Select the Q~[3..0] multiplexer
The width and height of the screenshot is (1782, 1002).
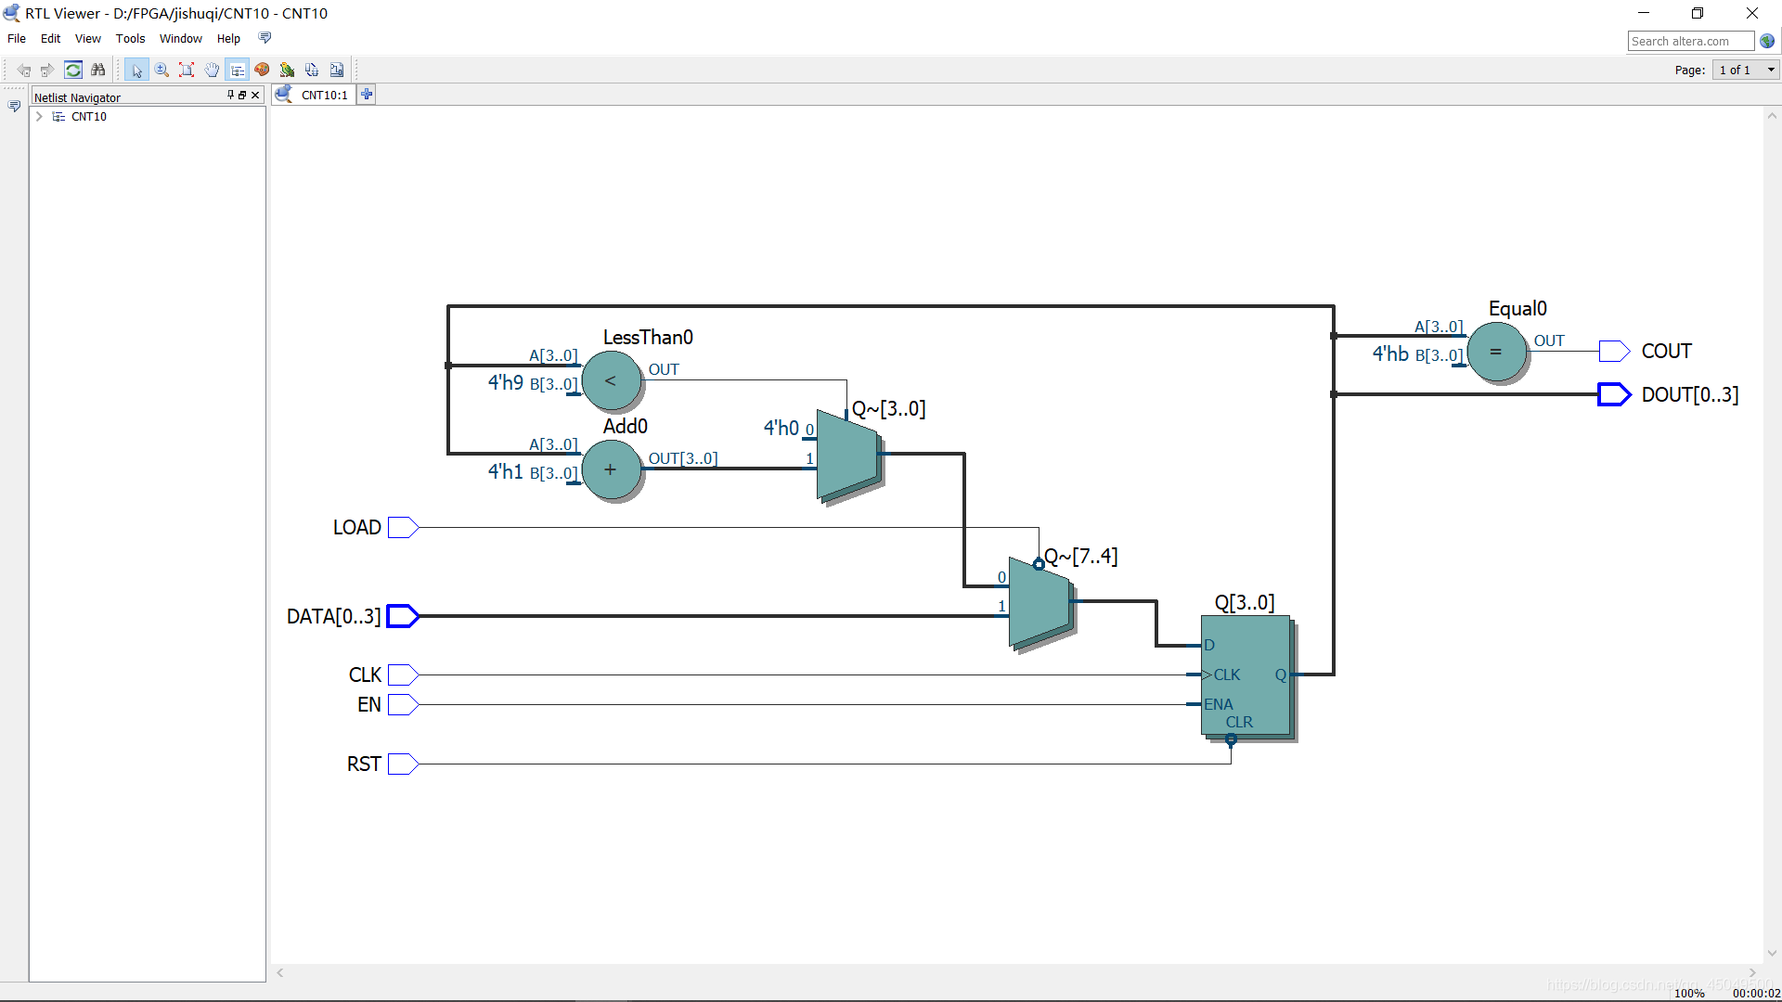click(848, 455)
